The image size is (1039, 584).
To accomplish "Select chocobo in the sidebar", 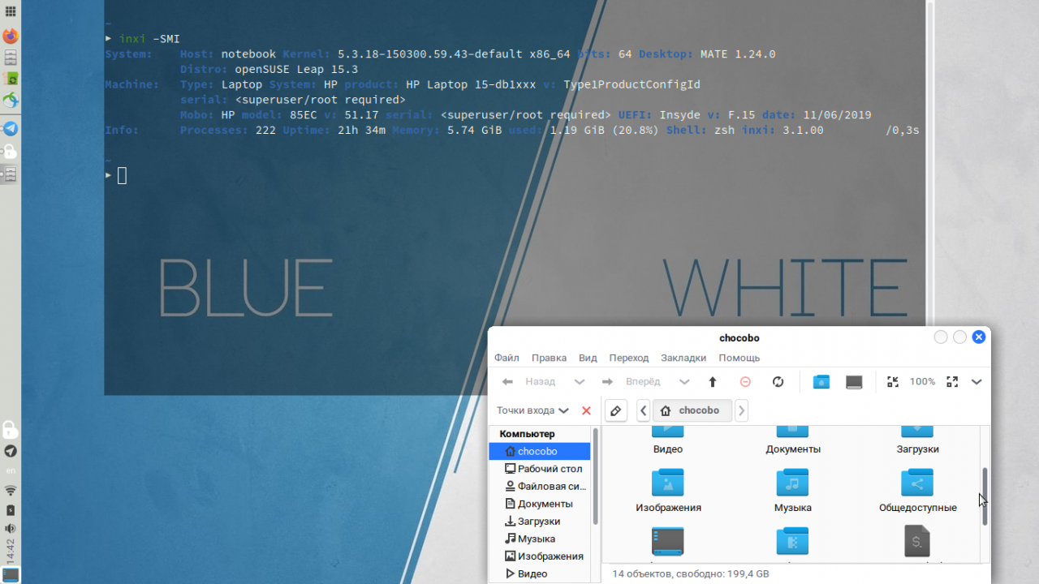I will (x=540, y=452).
